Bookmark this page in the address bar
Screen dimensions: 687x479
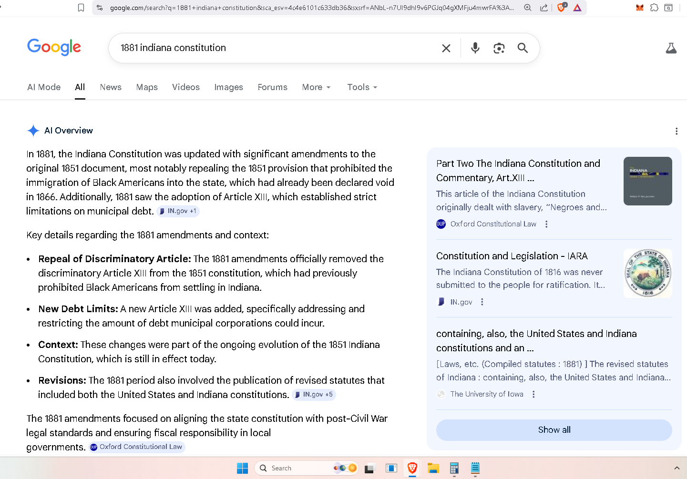[81, 8]
